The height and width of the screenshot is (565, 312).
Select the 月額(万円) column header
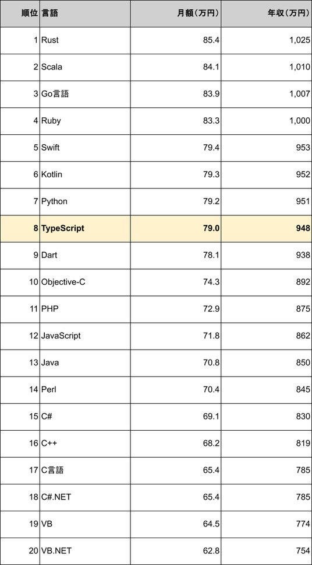point(176,13)
